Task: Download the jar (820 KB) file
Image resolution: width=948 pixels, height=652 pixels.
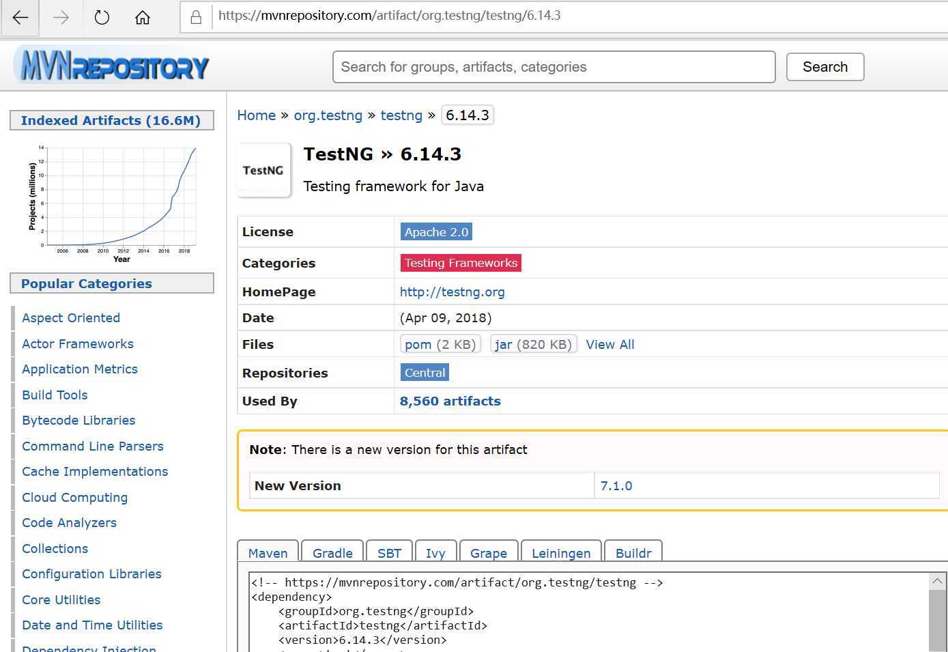Action: pyautogui.click(x=533, y=344)
